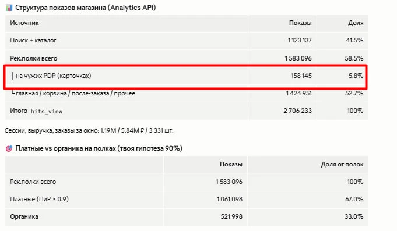This screenshot has width=397, height=231.
Task: Click 'Рек.полки всего' in the first table
Action: click(34, 58)
